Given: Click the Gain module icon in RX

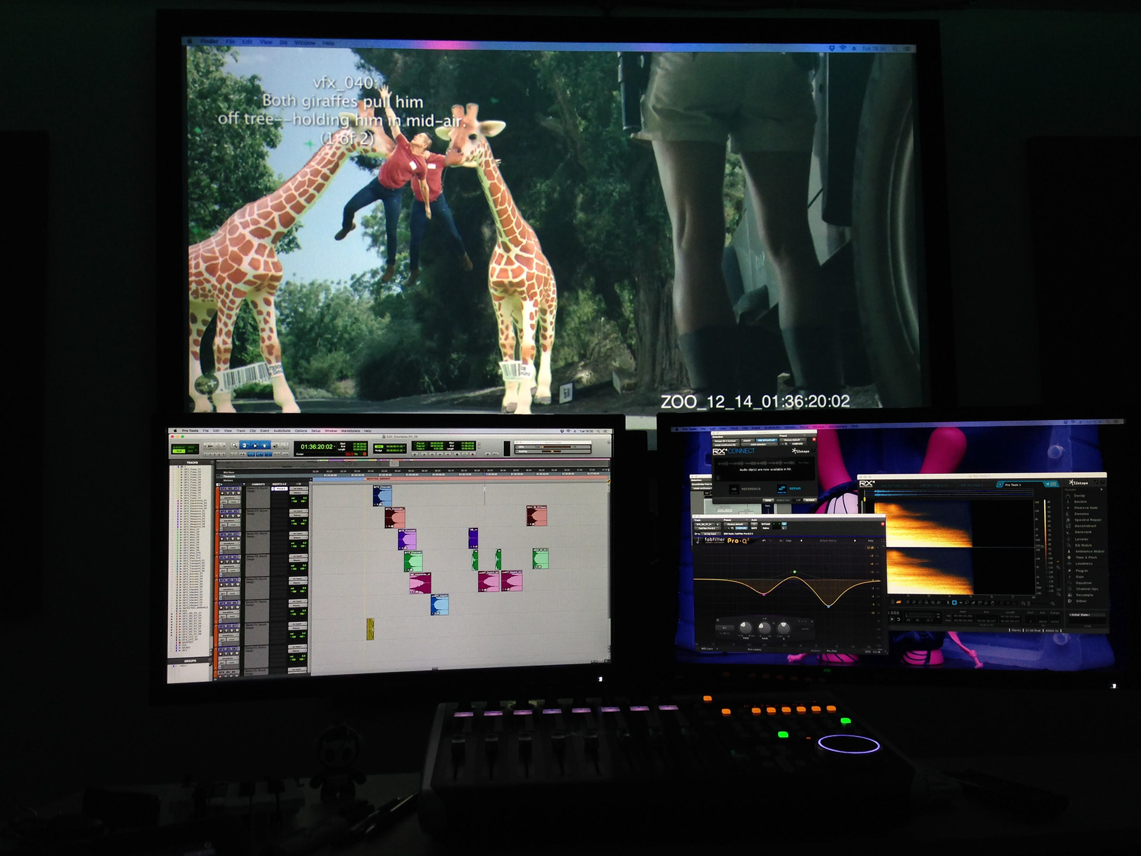Looking at the screenshot, I should tap(1069, 577).
